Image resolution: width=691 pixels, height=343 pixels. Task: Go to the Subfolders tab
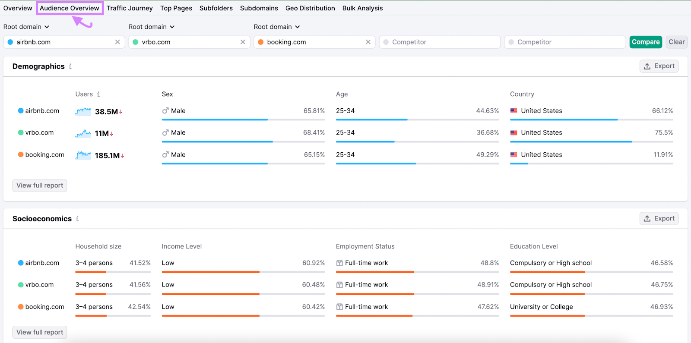216,8
